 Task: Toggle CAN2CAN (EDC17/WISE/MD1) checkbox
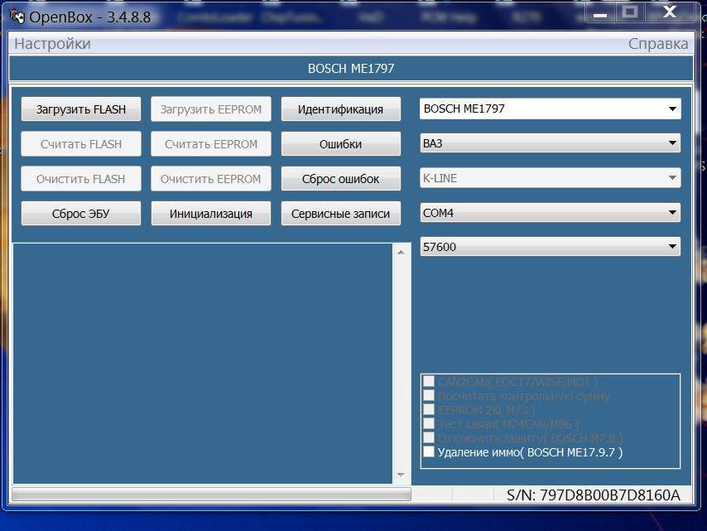(x=429, y=382)
